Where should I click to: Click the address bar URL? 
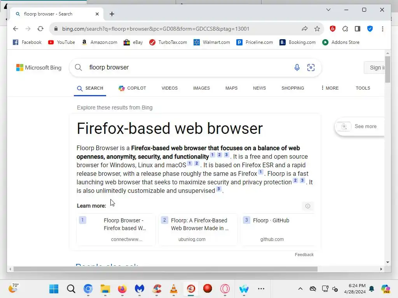click(x=155, y=29)
